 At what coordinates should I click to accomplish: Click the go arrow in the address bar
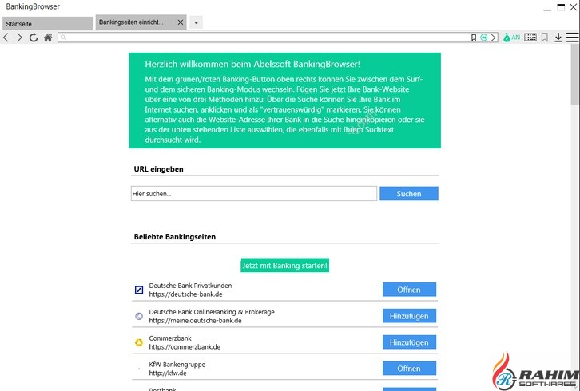click(x=495, y=38)
